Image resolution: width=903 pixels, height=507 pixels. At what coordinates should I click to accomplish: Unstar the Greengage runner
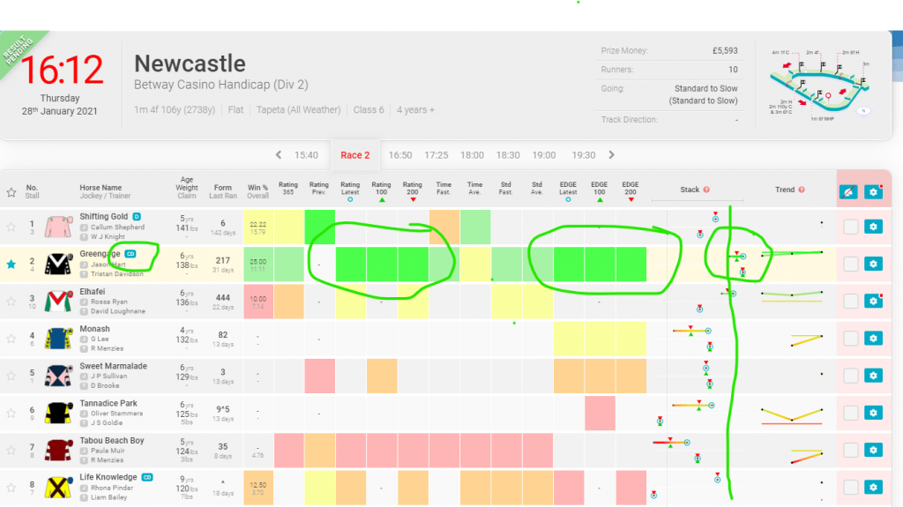click(11, 264)
